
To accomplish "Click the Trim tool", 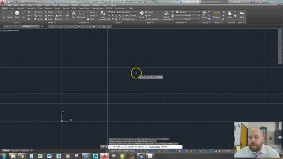I will tap(59, 12).
